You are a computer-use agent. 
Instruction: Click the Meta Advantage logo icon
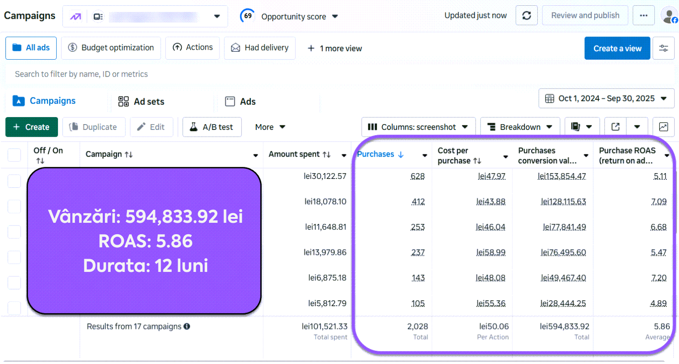click(75, 17)
